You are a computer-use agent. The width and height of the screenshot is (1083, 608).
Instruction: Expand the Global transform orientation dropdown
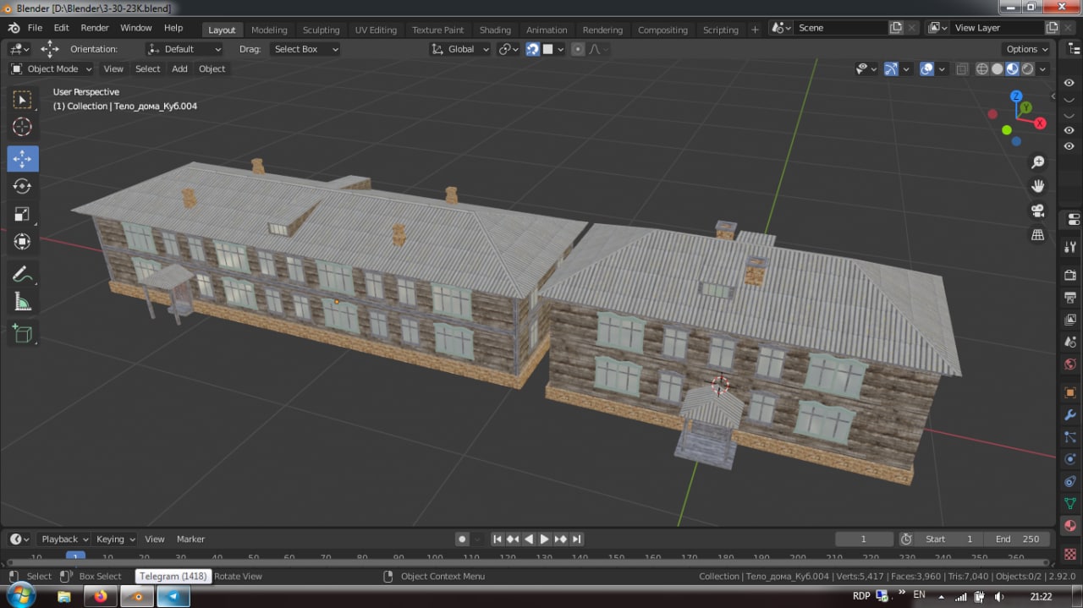[460, 49]
